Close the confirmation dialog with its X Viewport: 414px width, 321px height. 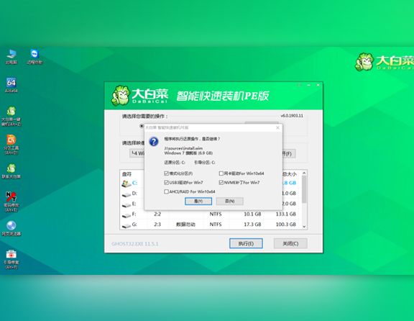277,127
